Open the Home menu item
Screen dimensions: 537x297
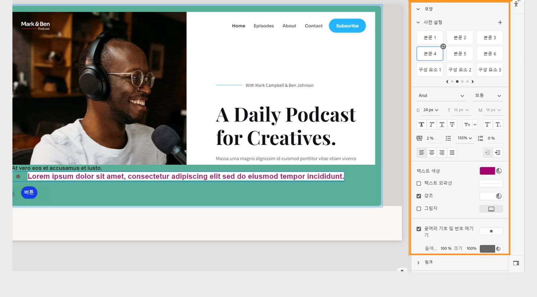click(x=239, y=26)
